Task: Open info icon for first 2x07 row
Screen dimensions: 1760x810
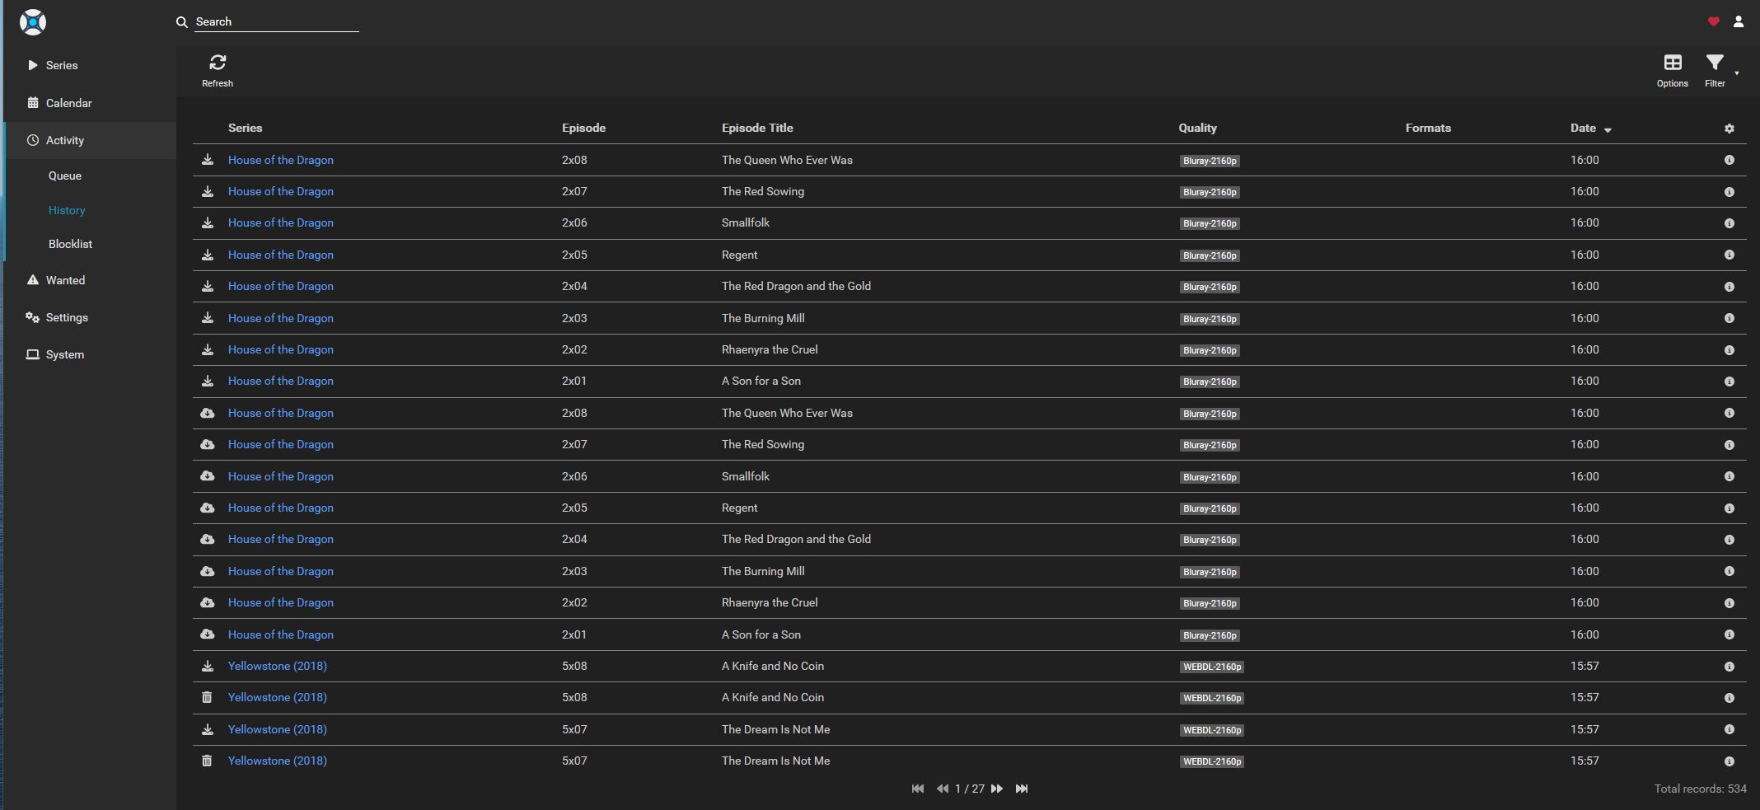Action: pyautogui.click(x=1730, y=192)
